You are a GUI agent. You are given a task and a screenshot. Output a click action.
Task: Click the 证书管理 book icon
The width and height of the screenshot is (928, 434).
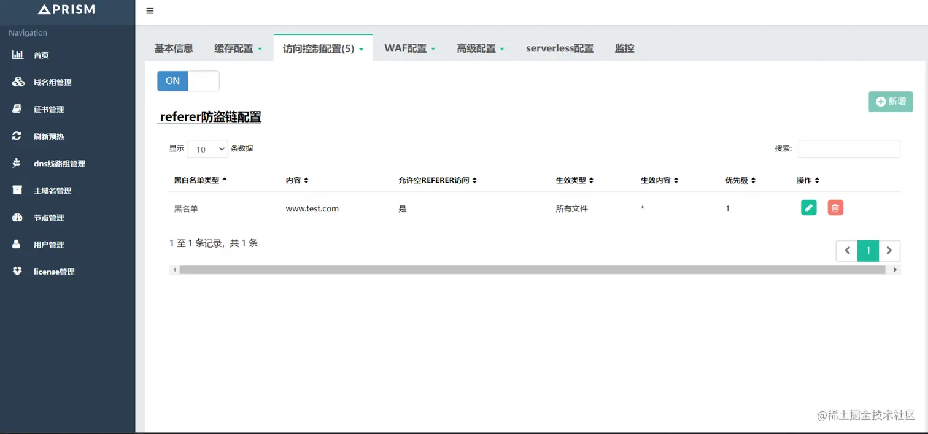(x=17, y=109)
